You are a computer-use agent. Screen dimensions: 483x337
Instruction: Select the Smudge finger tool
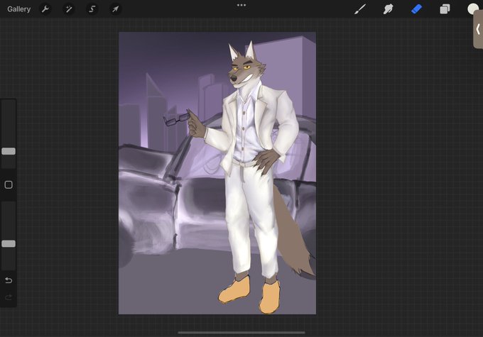[x=388, y=9]
